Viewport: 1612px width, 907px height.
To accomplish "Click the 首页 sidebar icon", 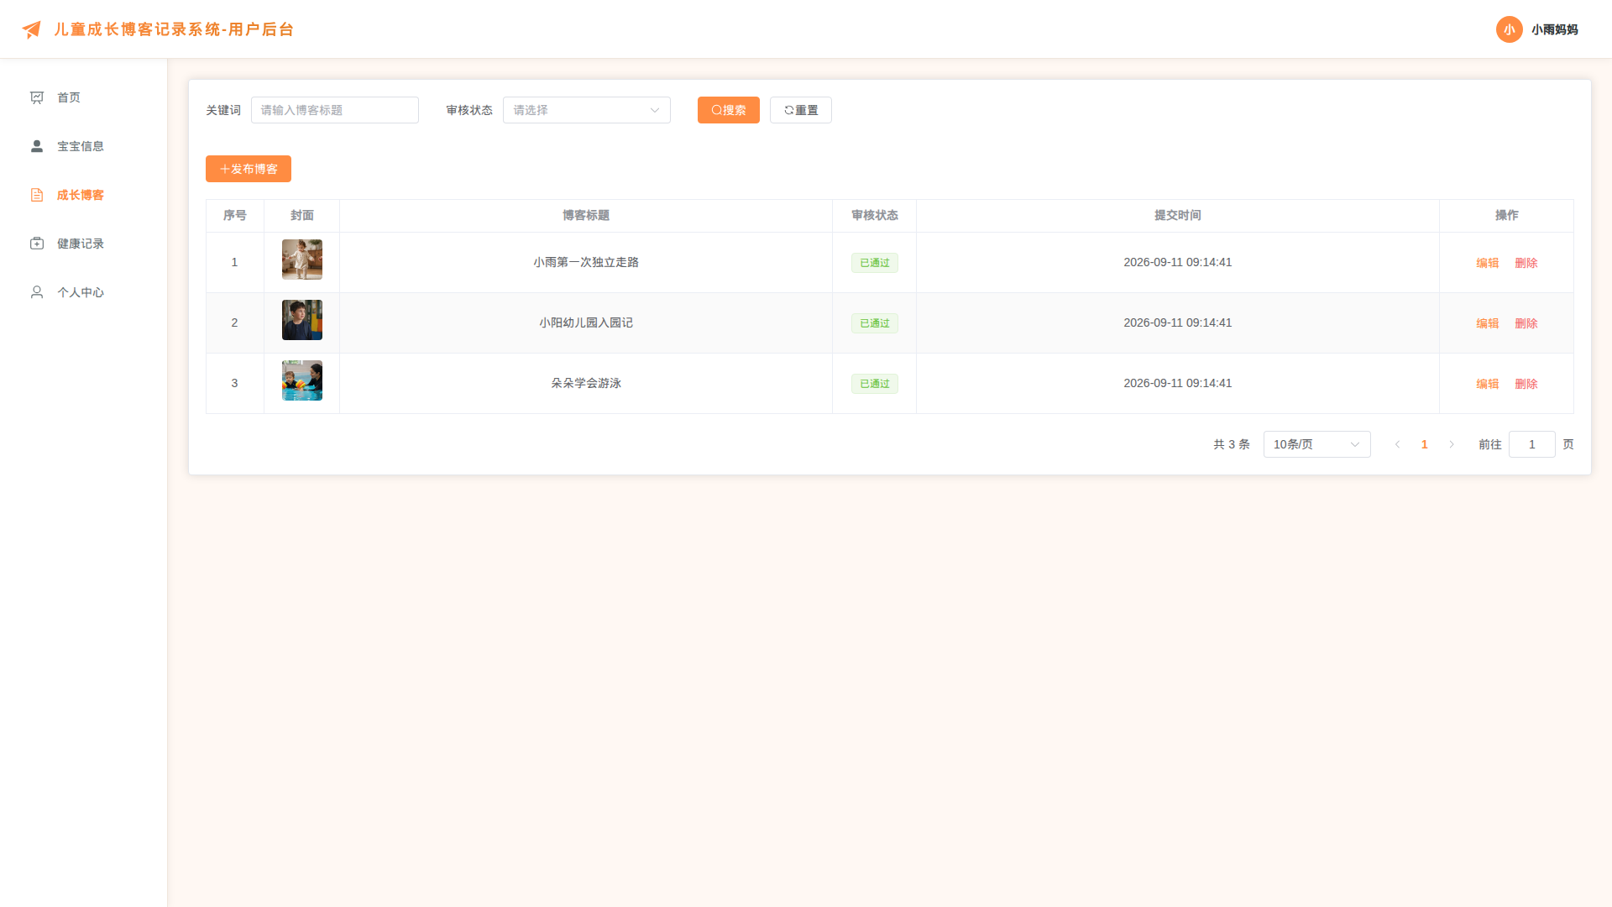I will tap(37, 97).
